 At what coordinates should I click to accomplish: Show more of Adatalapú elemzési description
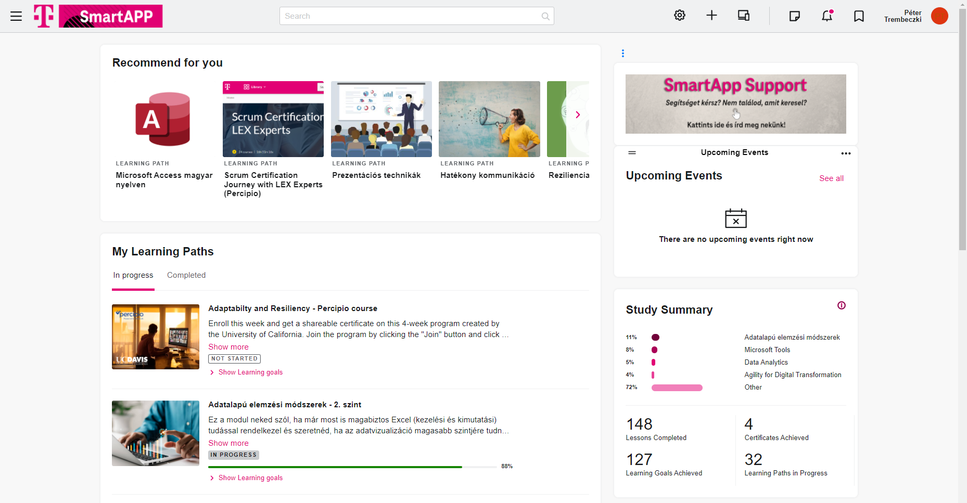[228, 443]
